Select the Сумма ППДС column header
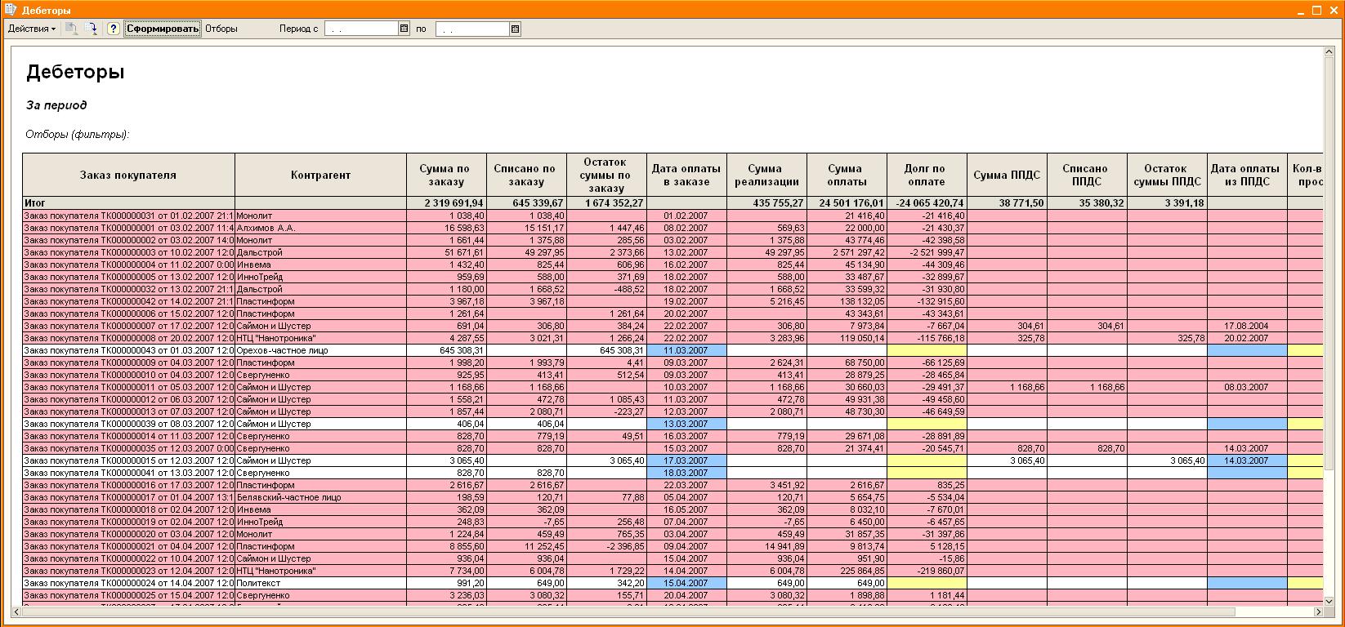This screenshot has width=1345, height=627. click(x=1007, y=175)
